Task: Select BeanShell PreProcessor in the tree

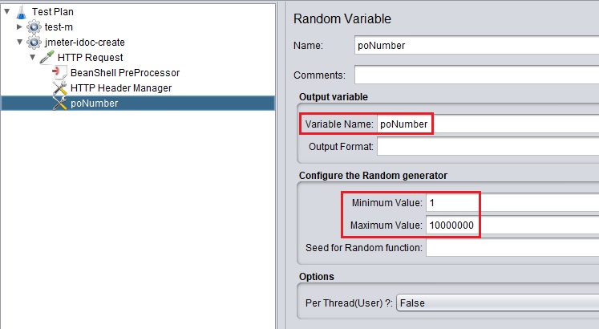Action: pyautogui.click(x=124, y=72)
